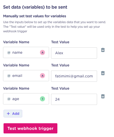
Task: Click the 'Set data (variables) to be sent' heading
Action: (35, 7)
